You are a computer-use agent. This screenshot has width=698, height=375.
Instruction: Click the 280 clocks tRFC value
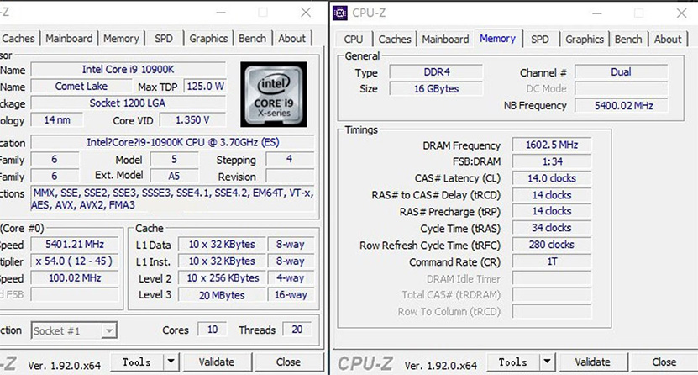click(x=552, y=245)
